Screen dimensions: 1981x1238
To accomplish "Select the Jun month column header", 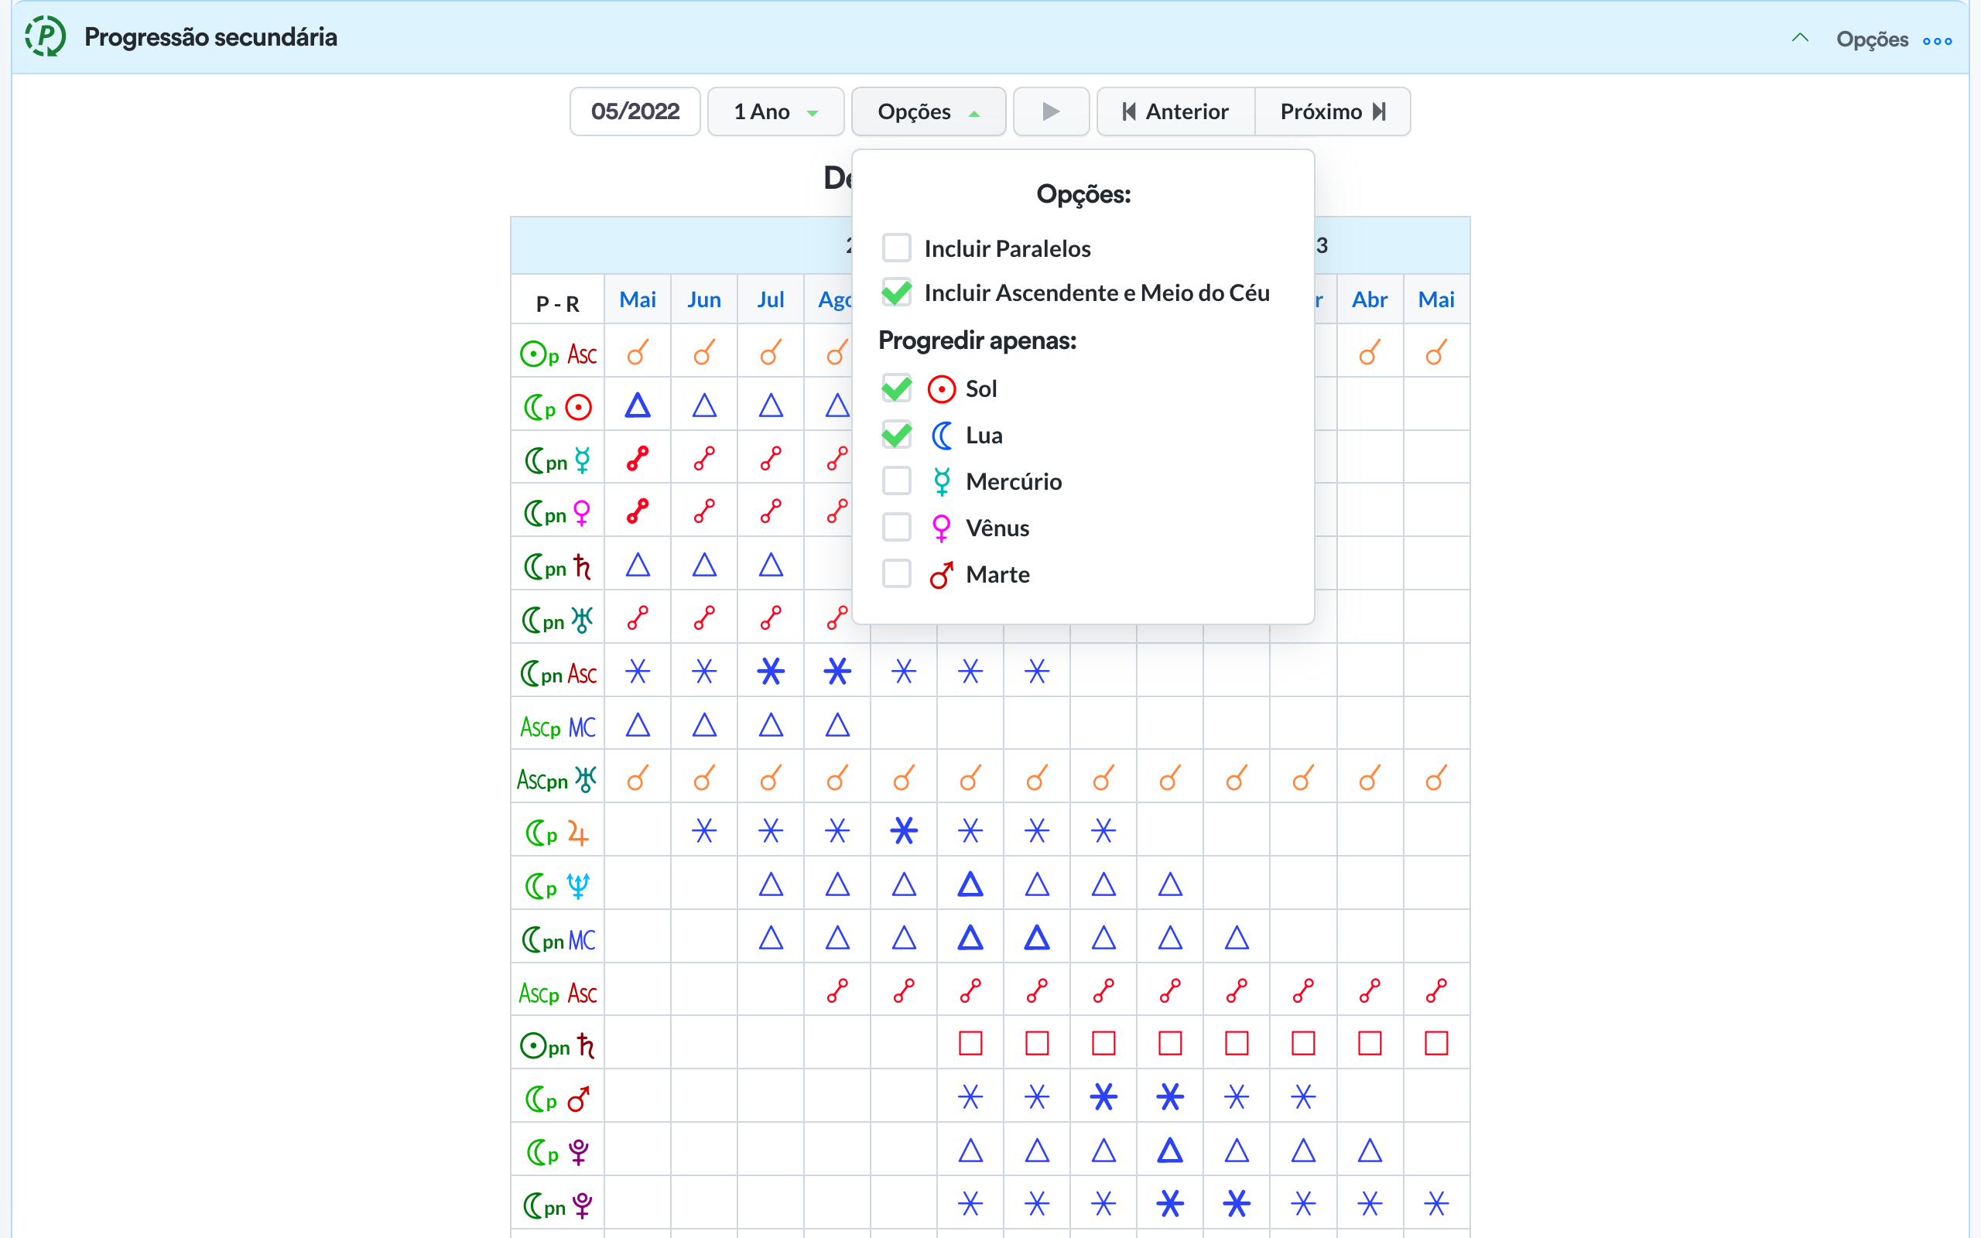I will point(704,299).
